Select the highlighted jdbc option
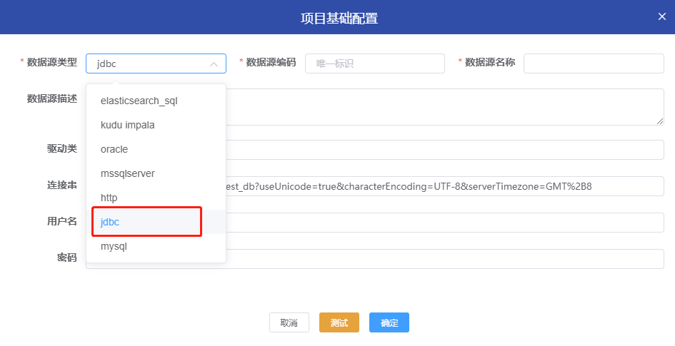 point(110,222)
